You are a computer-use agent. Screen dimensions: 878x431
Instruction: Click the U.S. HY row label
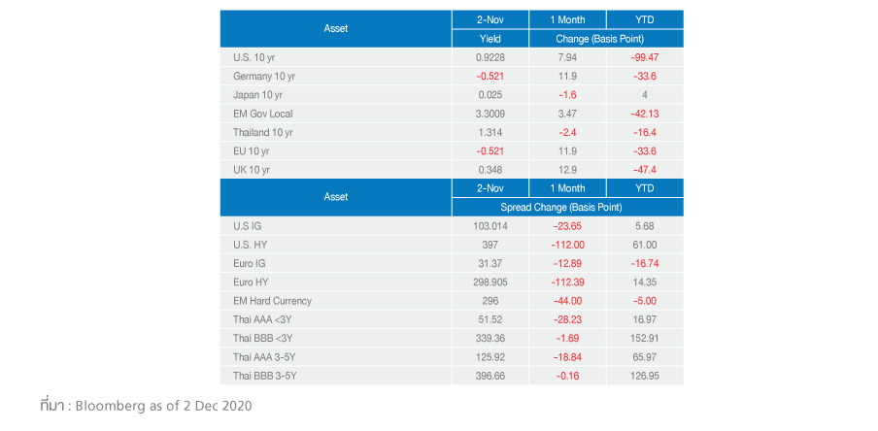[251, 245]
